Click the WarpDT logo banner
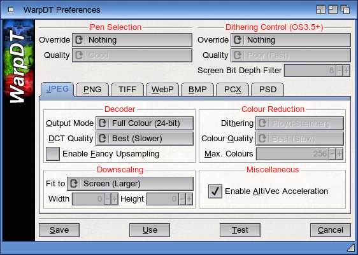 (19, 62)
